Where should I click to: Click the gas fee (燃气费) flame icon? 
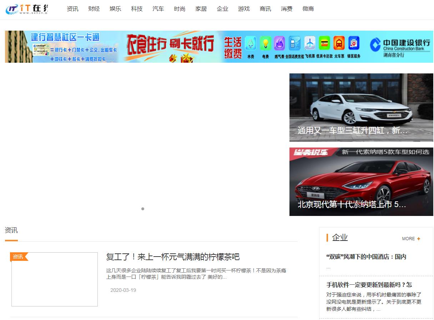tap(279, 43)
